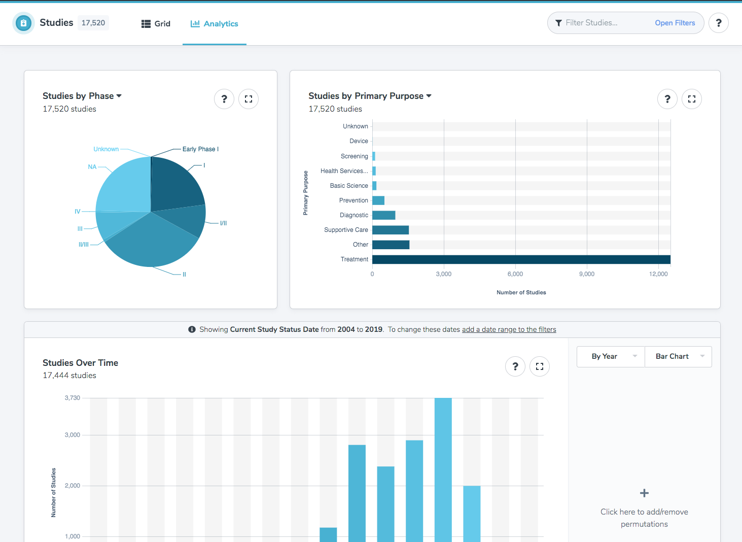This screenshot has height=542, width=742.
Task: Expand Primary Purpose chart to fullscreen
Action: click(x=692, y=99)
